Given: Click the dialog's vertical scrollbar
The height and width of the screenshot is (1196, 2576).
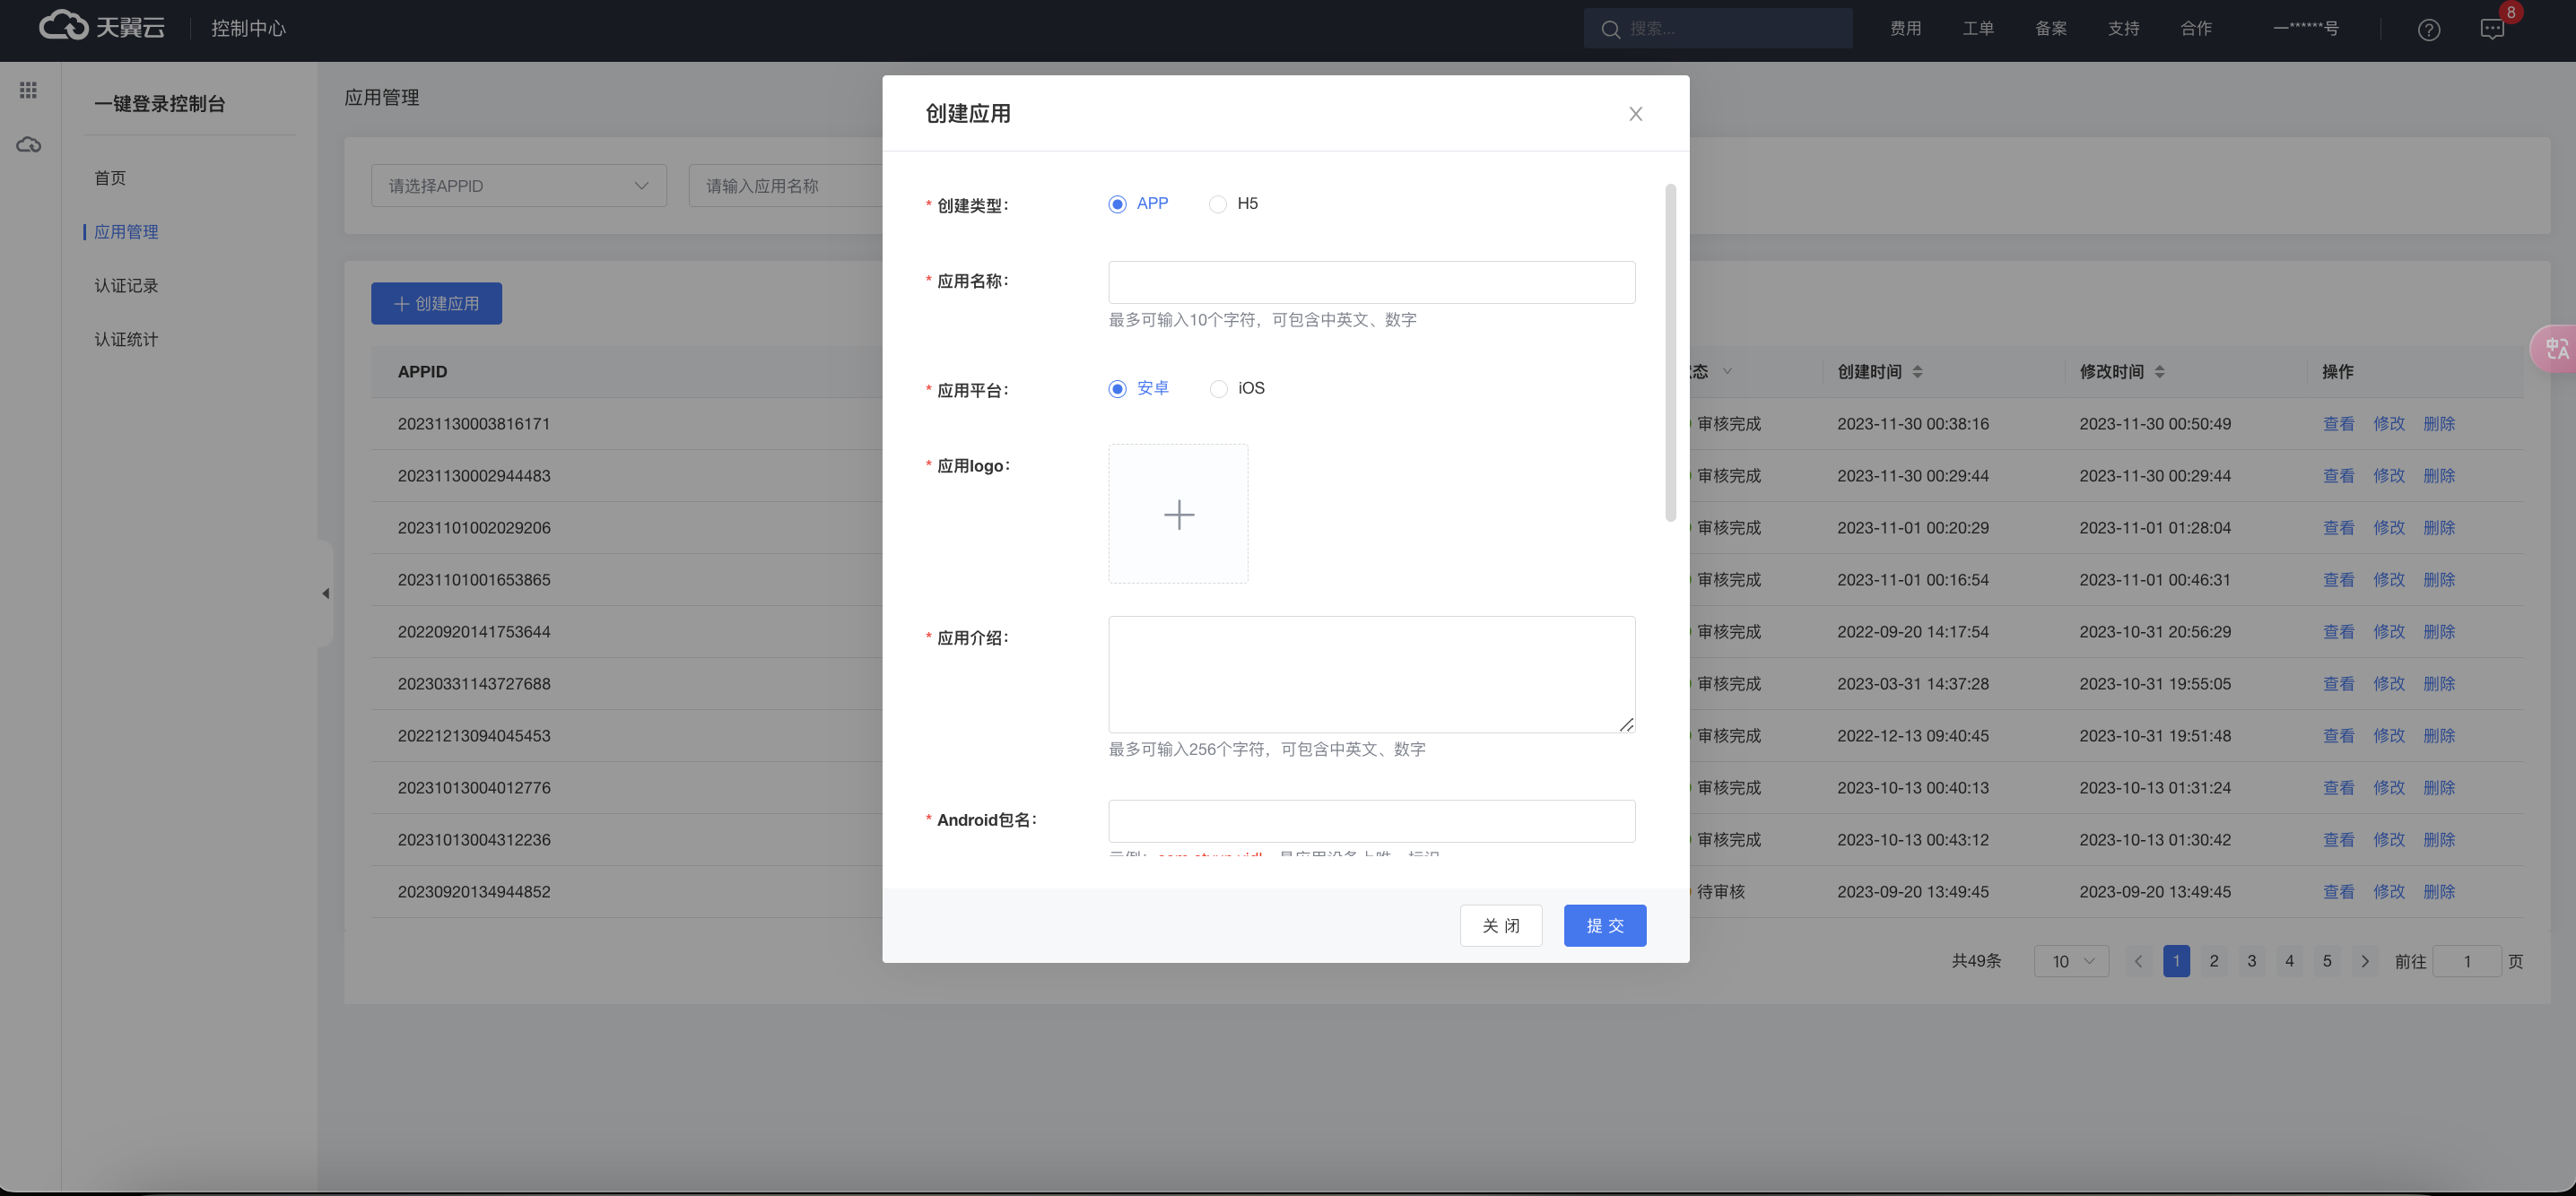Looking at the screenshot, I should [x=1670, y=352].
